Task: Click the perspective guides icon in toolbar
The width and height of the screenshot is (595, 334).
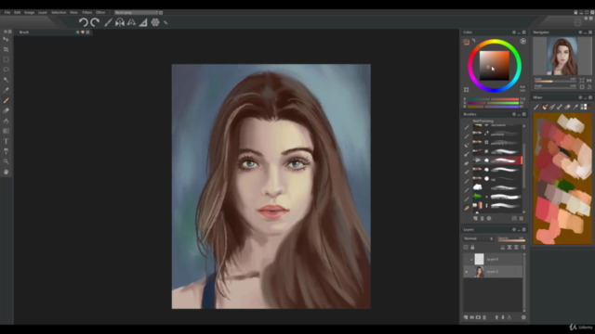Action: 131,22
